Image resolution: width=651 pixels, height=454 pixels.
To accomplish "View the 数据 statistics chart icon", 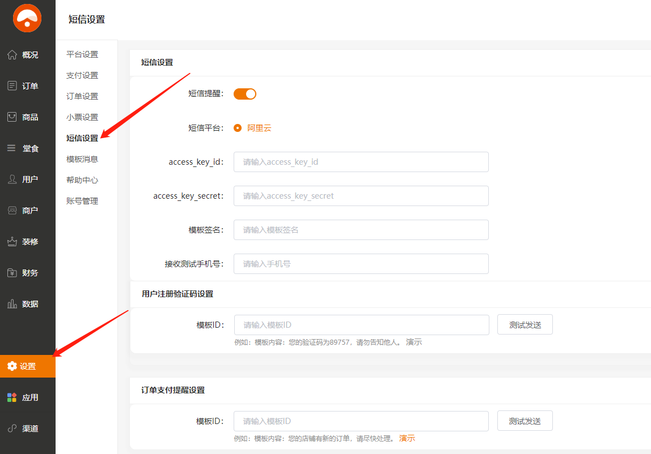I will coord(12,304).
